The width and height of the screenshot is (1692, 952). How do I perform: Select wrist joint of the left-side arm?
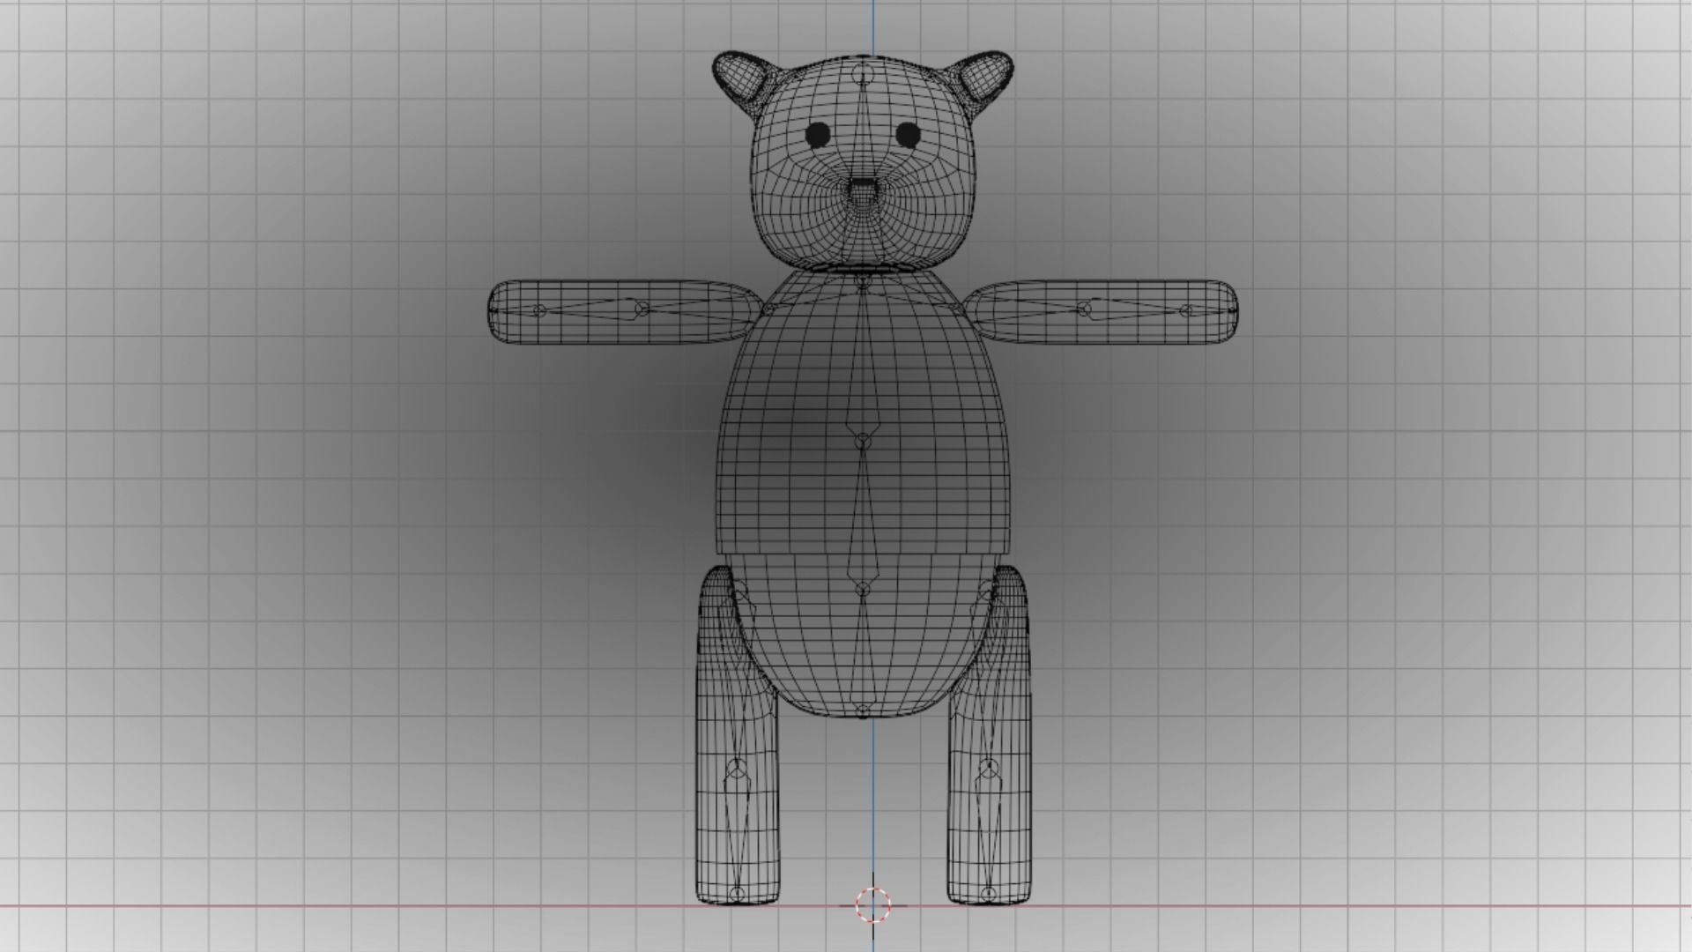[538, 310]
